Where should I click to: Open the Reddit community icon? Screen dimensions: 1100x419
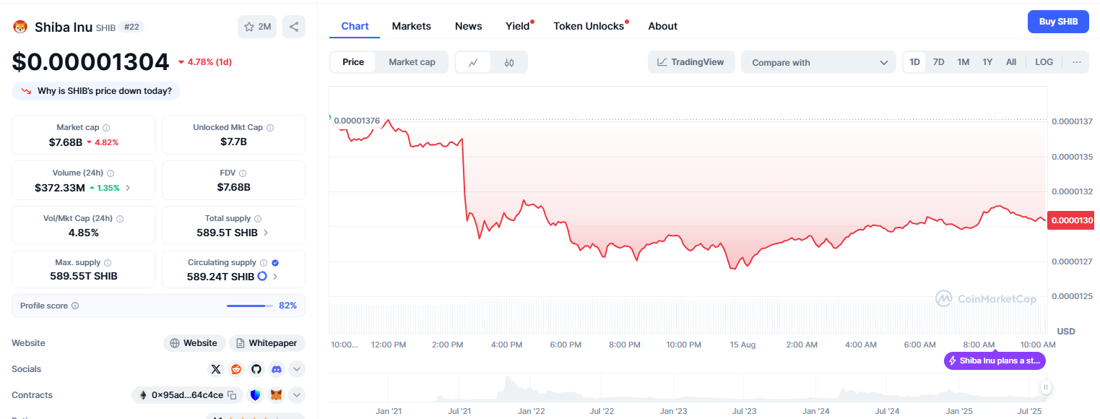(235, 368)
